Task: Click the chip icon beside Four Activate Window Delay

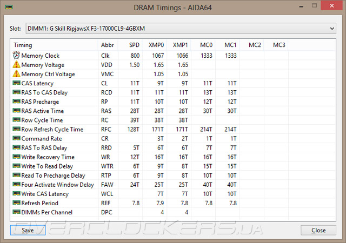Action: coord(16,184)
